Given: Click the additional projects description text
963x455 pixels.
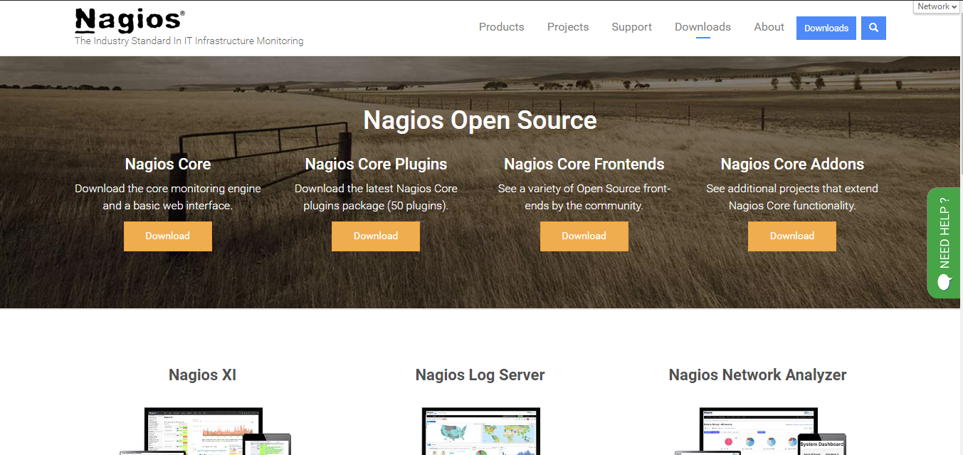Looking at the screenshot, I should (x=792, y=197).
